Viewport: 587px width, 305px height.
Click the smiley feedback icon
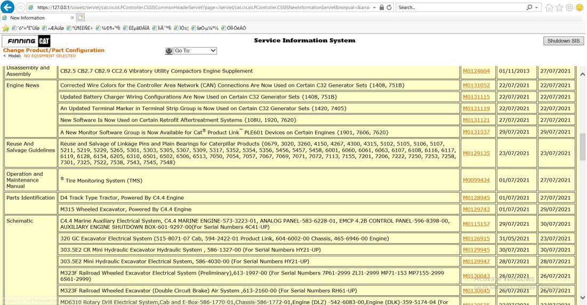580,7
